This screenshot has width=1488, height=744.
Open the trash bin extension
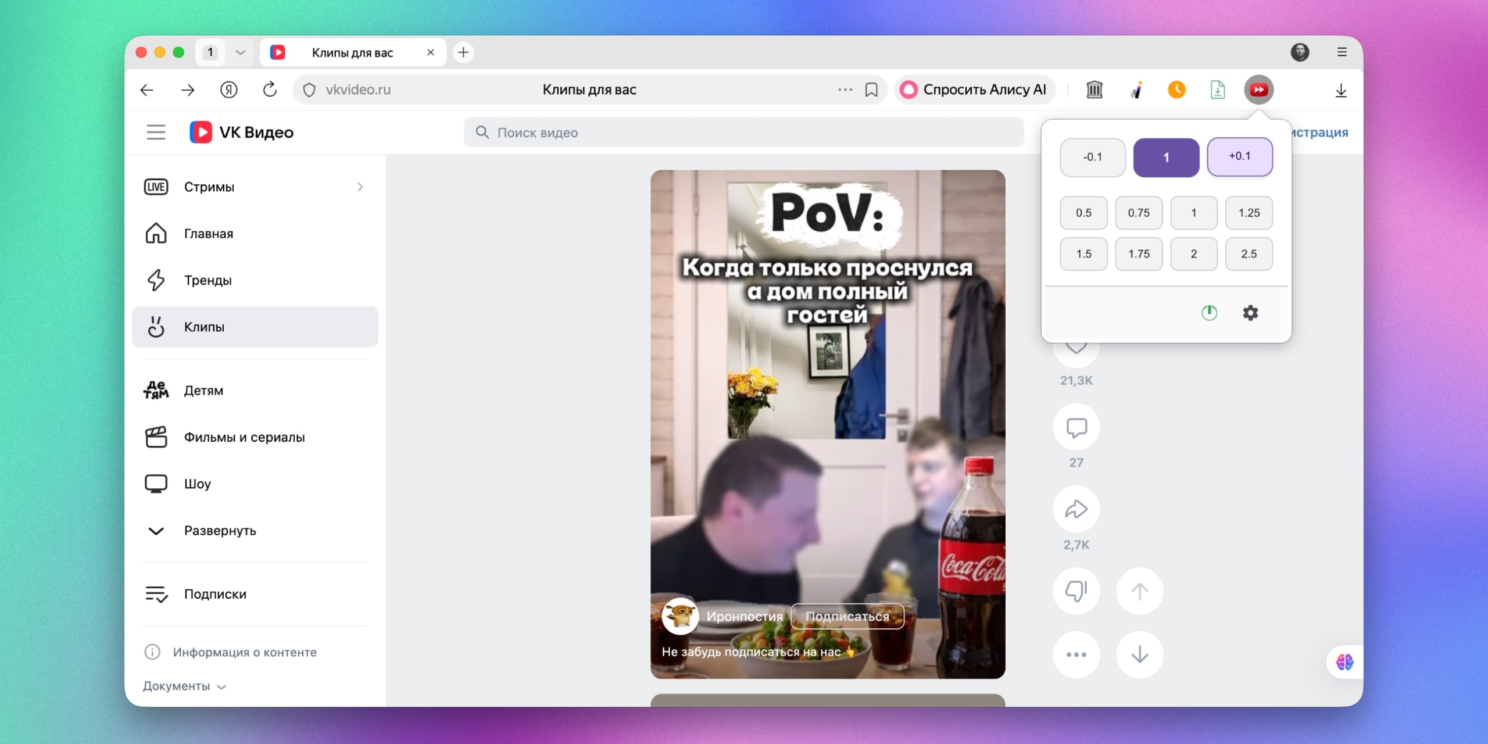coord(1094,90)
